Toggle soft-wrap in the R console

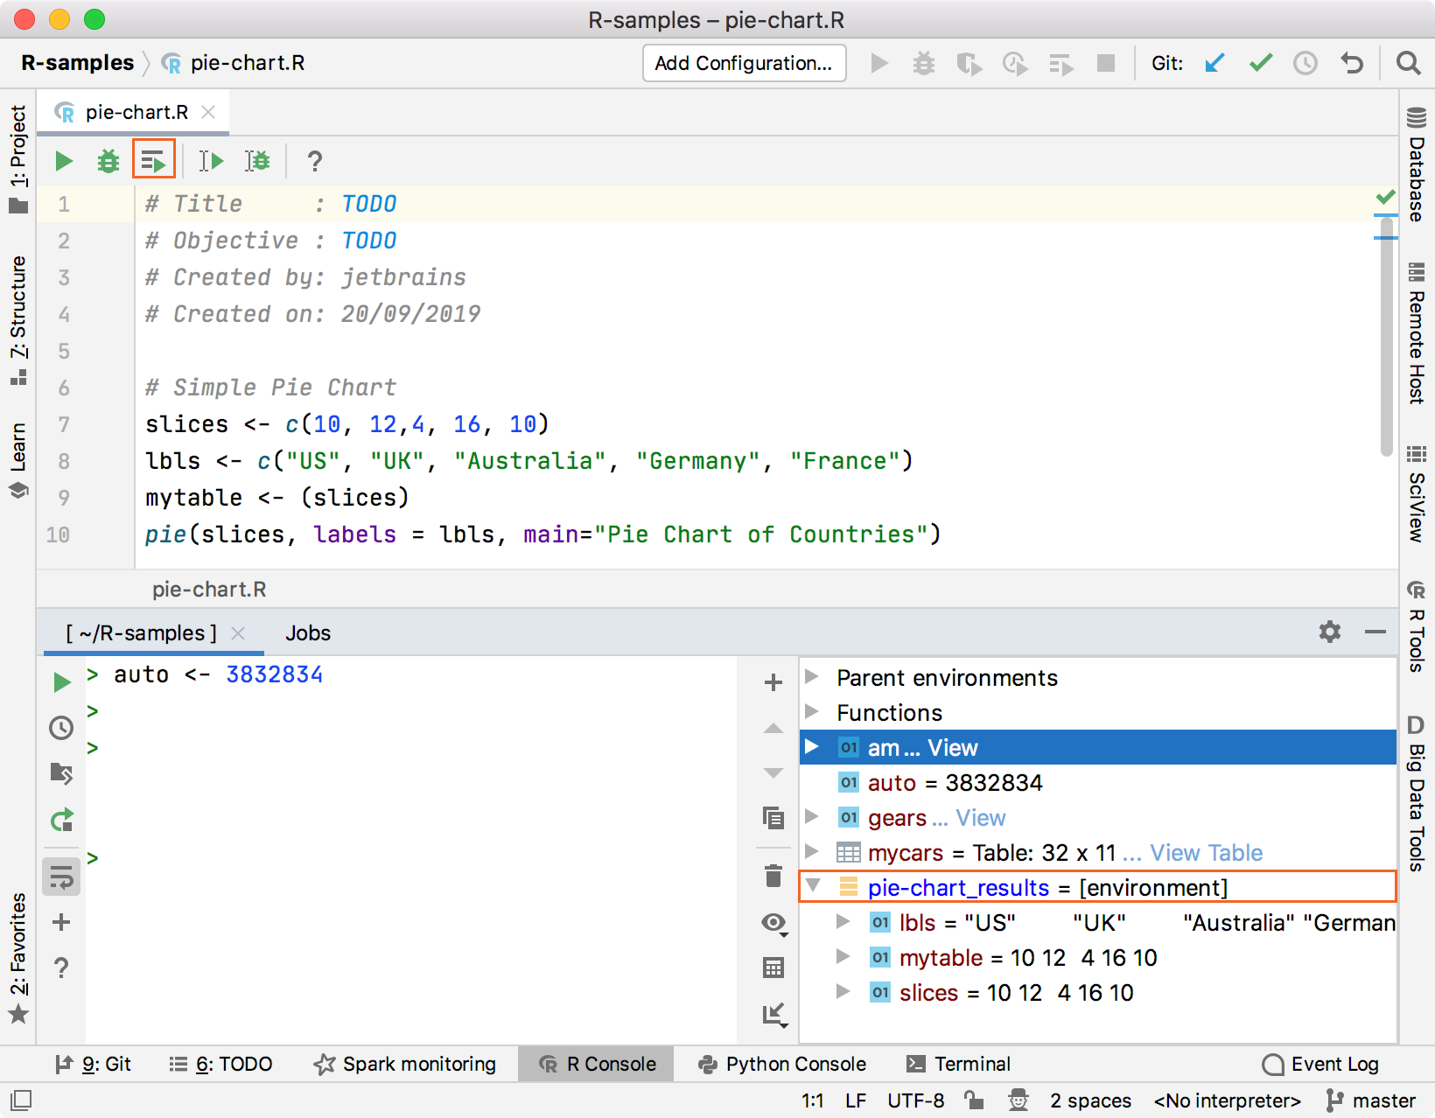pos(60,876)
